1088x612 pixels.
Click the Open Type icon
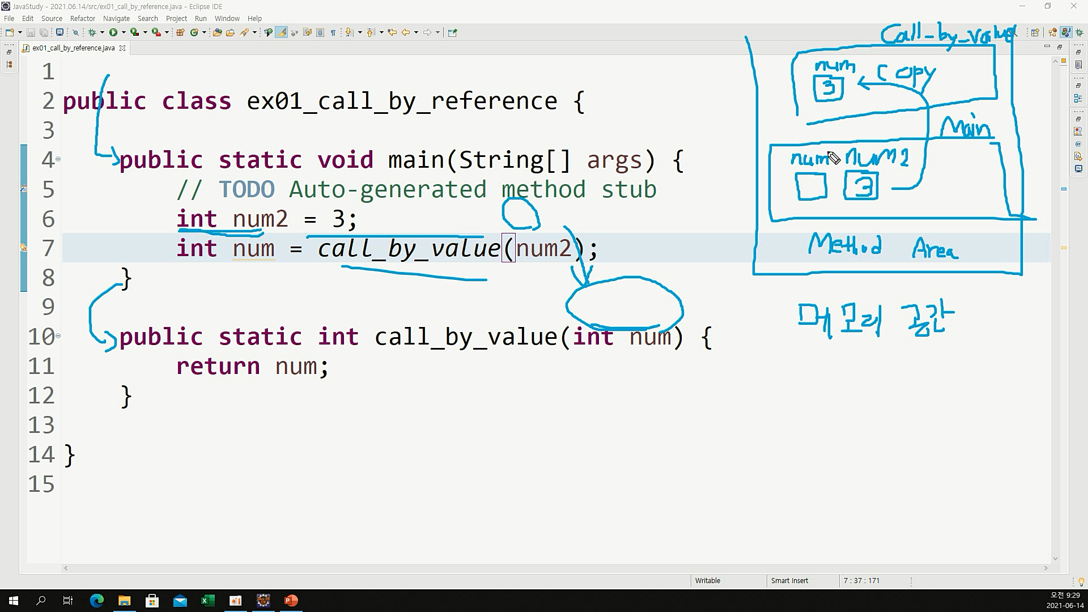217,32
